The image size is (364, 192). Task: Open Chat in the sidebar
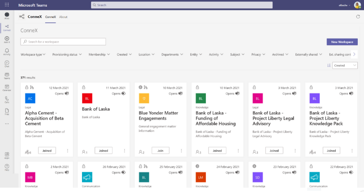7,64
